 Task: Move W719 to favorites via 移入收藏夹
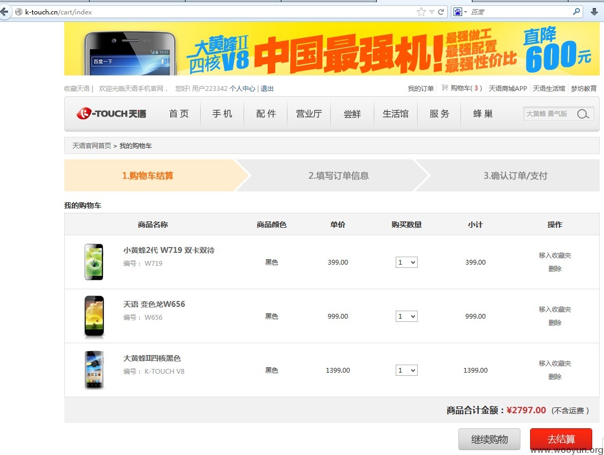[555, 256]
